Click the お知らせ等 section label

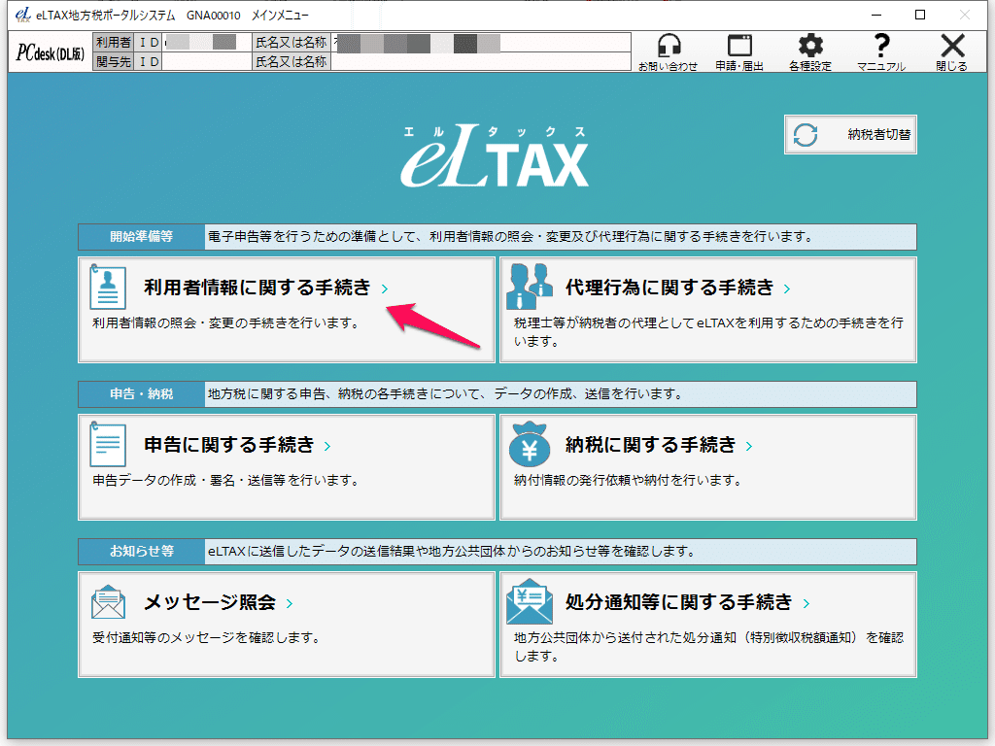142,552
